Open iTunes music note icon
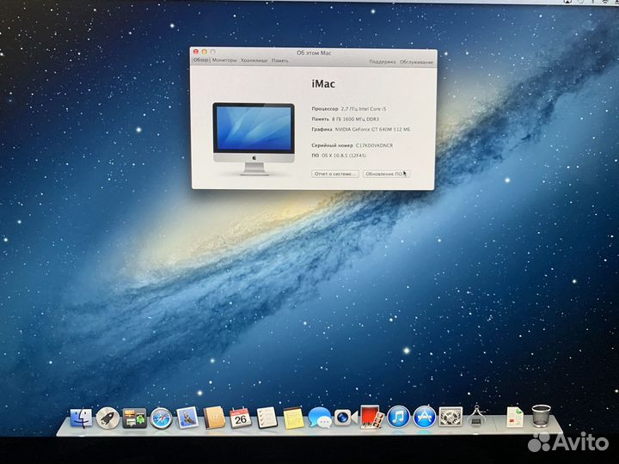619x464 pixels. pyautogui.click(x=398, y=417)
